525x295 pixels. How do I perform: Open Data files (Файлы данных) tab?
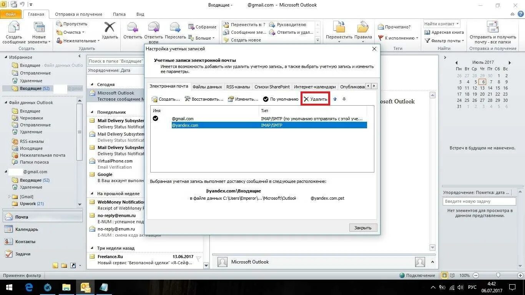click(x=207, y=87)
